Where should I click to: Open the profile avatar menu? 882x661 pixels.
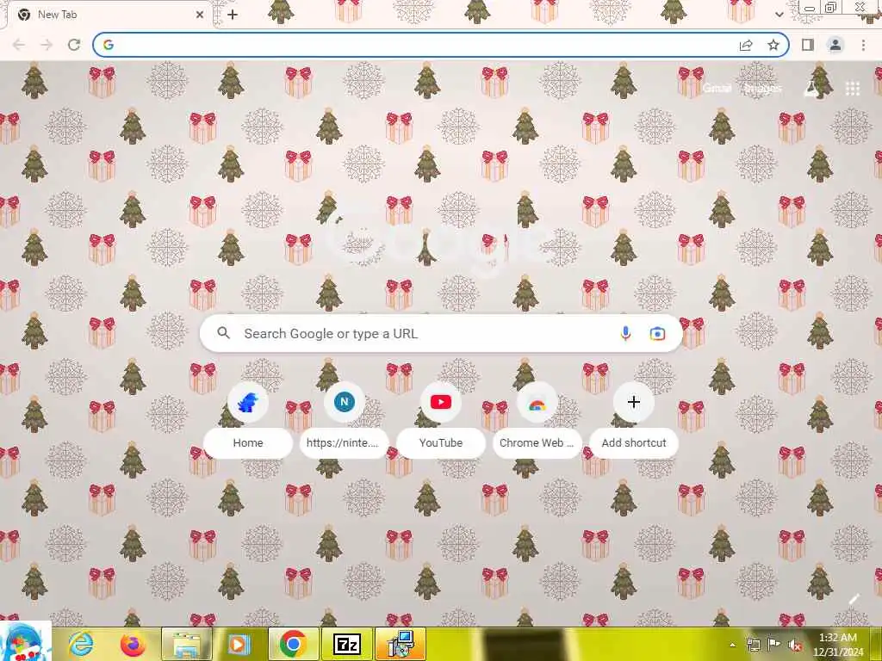click(x=835, y=45)
